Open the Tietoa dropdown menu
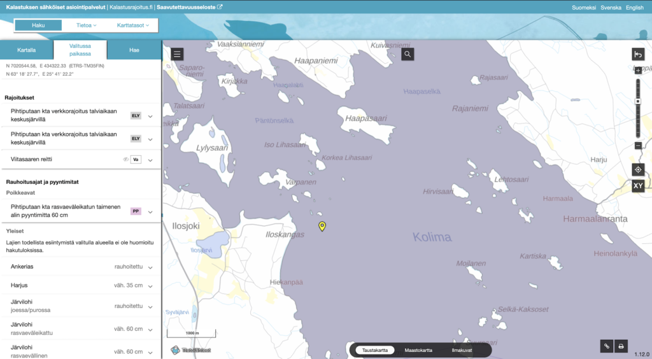Viewport: 652px width, 359px height. pyautogui.click(x=86, y=25)
